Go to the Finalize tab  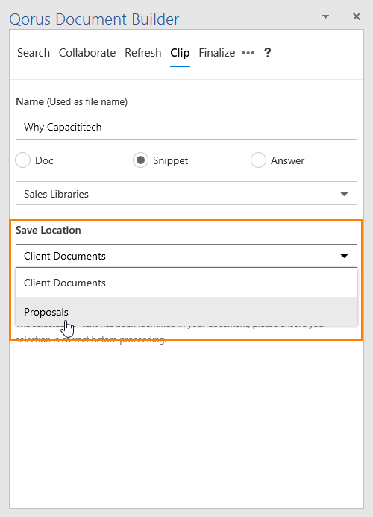click(216, 53)
